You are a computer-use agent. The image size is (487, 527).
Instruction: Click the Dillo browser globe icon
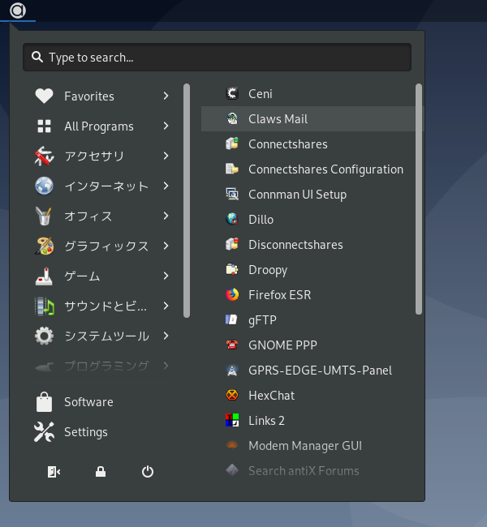pyautogui.click(x=232, y=219)
